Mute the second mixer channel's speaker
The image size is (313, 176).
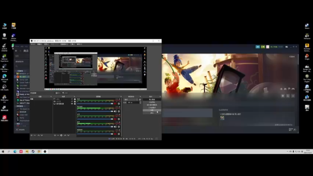(x=115, y=111)
